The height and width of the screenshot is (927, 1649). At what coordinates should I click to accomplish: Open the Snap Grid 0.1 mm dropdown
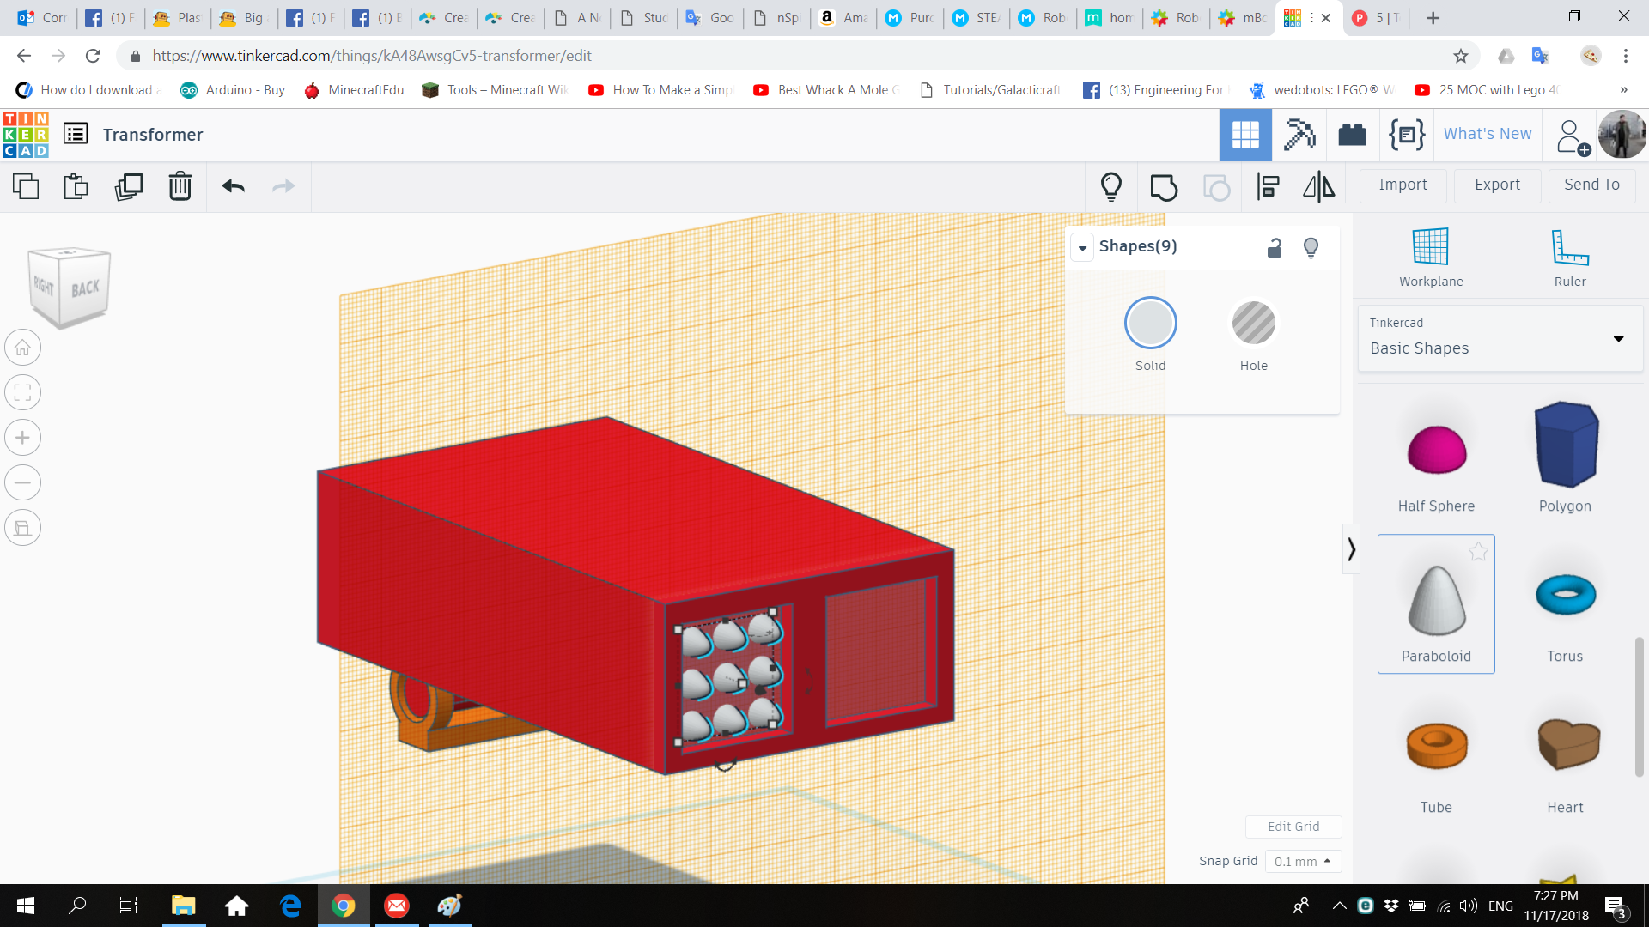click(x=1302, y=861)
